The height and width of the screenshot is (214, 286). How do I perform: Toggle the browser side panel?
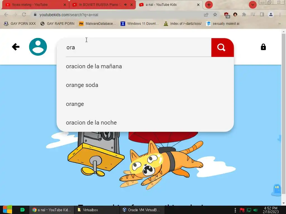[x=262, y=14]
